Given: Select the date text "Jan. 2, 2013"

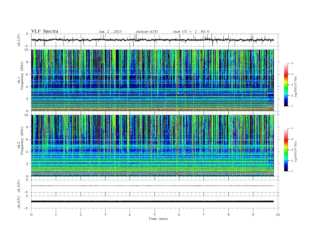Looking at the screenshot, I should coord(110,32).
